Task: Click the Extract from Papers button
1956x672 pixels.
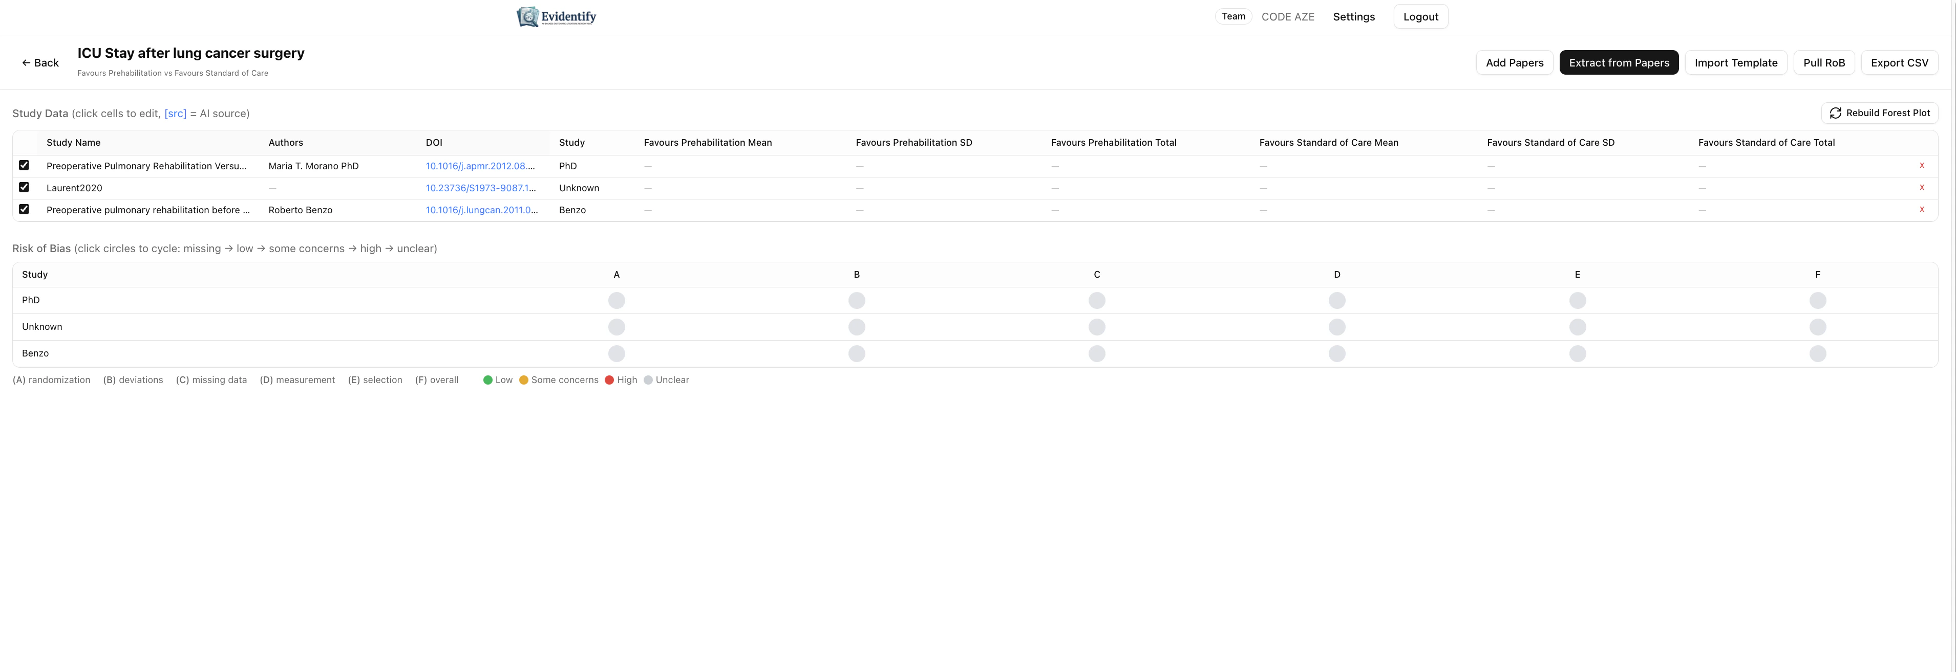Action: (x=1618, y=63)
